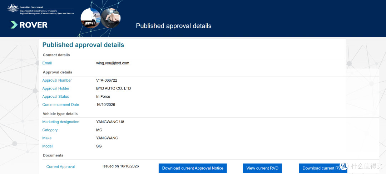This screenshot has width=386, height=174.
Task: Click the Australian Government crest
Action: [x=13, y=8]
